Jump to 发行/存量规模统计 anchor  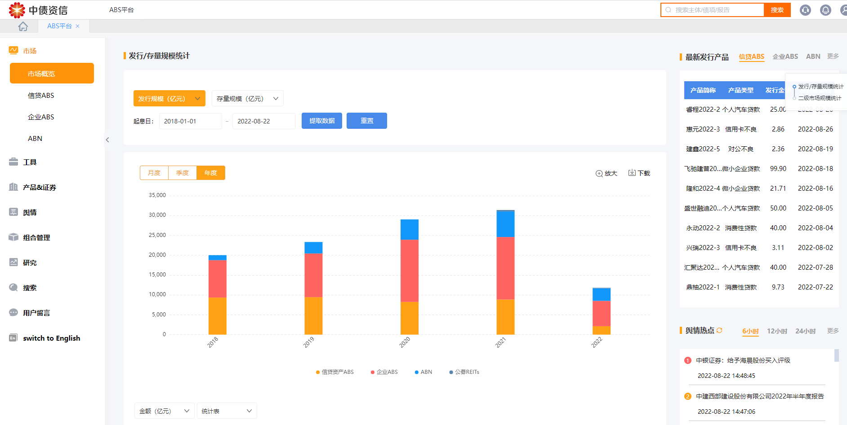(820, 87)
